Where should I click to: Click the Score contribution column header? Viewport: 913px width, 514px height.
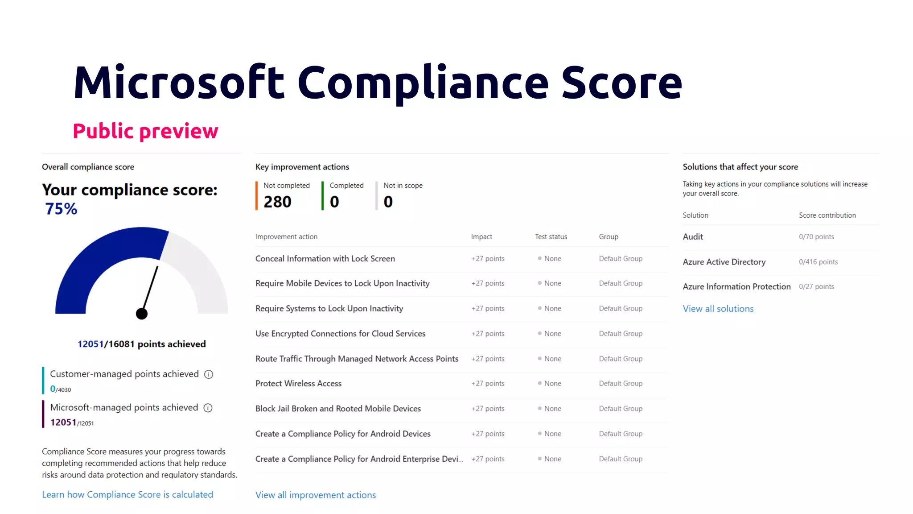tap(827, 215)
